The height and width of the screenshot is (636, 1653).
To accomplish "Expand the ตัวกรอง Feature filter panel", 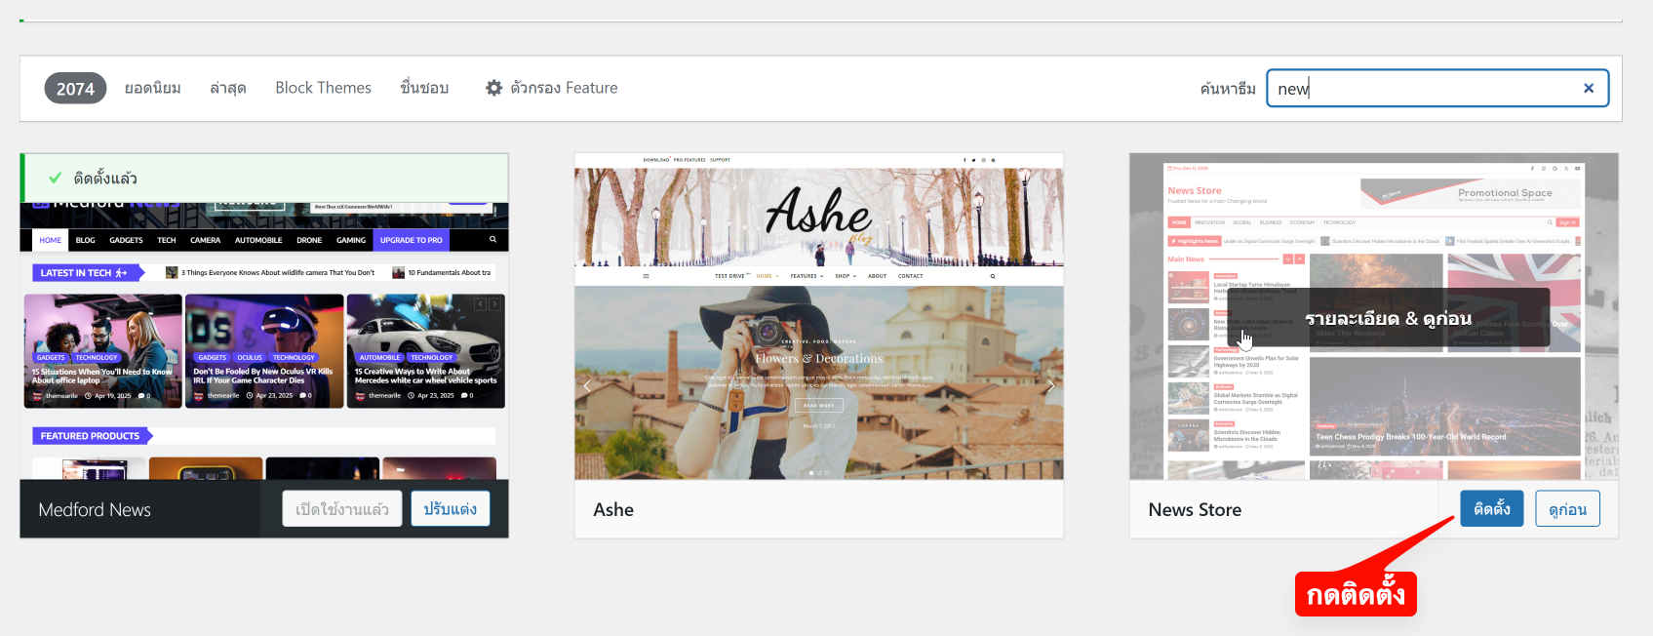I will [563, 88].
